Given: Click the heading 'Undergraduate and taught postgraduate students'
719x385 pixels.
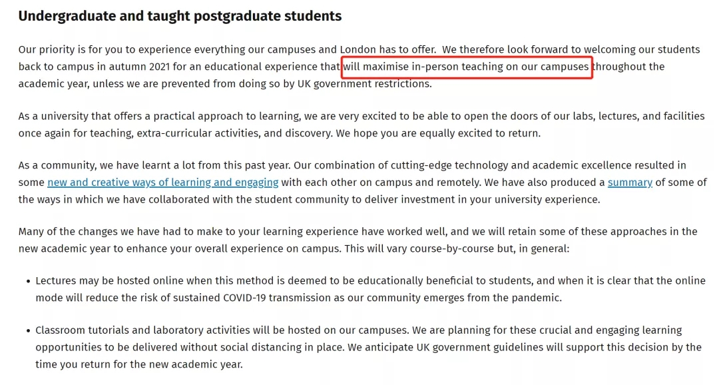Looking at the screenshot, I should 180,16.
